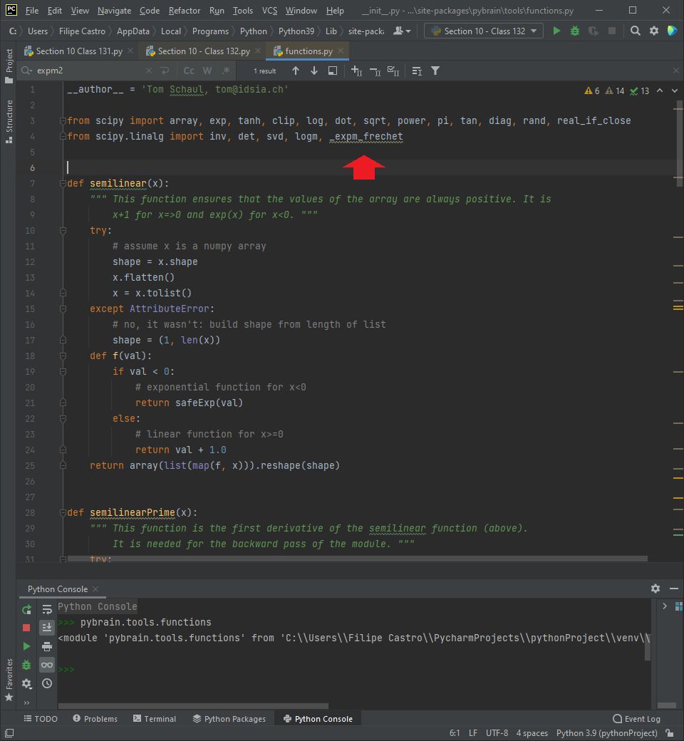This screenshot has width=684, height=741.
Task: Hide the Python Console panel
Action: (674, 589)
